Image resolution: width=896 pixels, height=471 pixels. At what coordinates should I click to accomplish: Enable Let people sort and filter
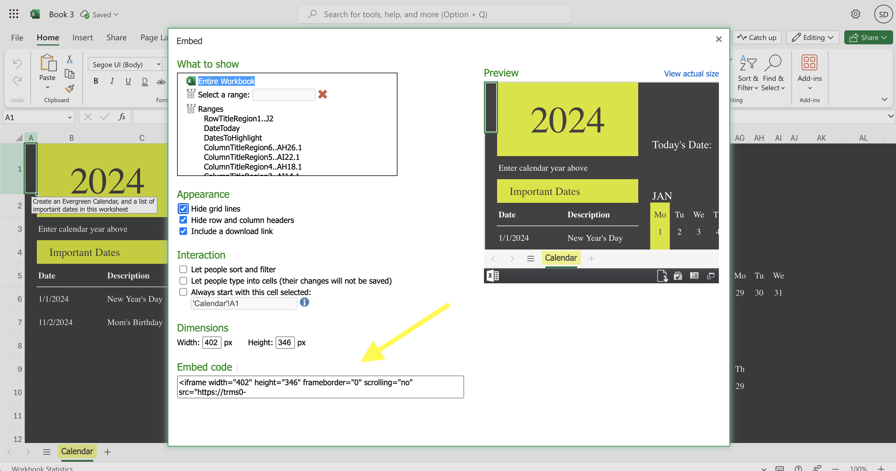tap(183, 269)
